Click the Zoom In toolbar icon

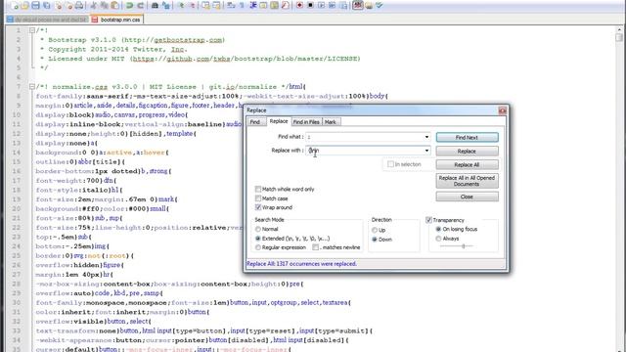click(182, 5)
